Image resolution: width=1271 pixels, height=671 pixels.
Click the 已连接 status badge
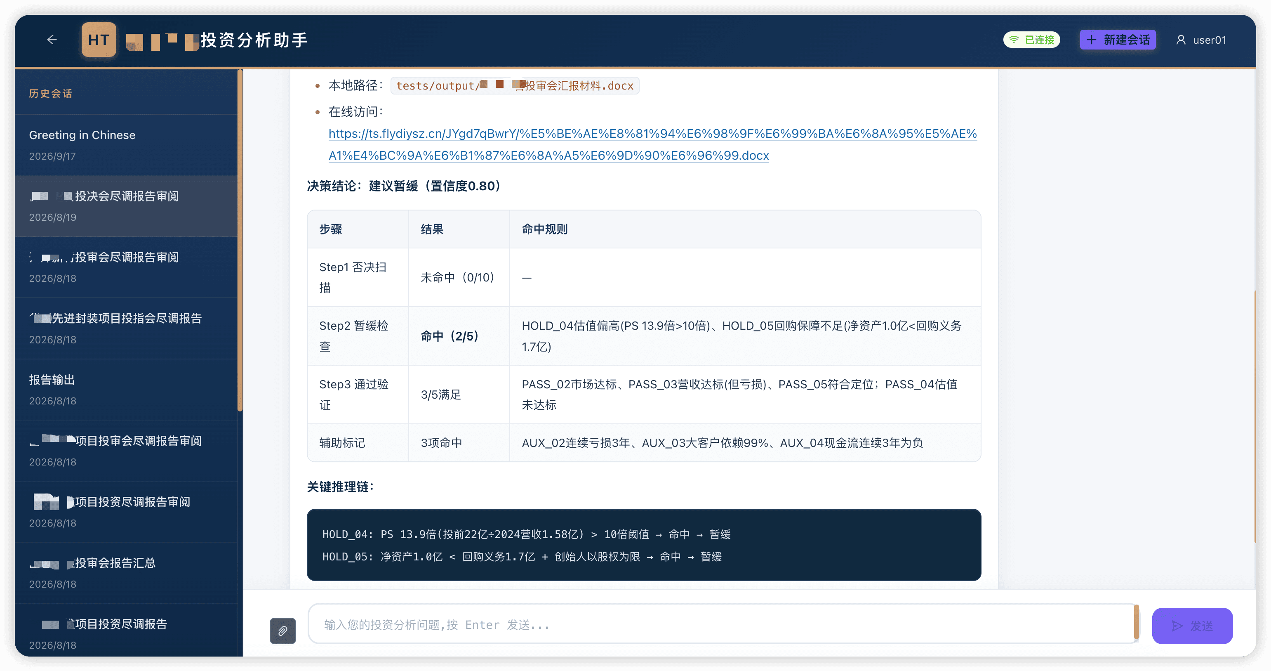tap(1031, 40)
